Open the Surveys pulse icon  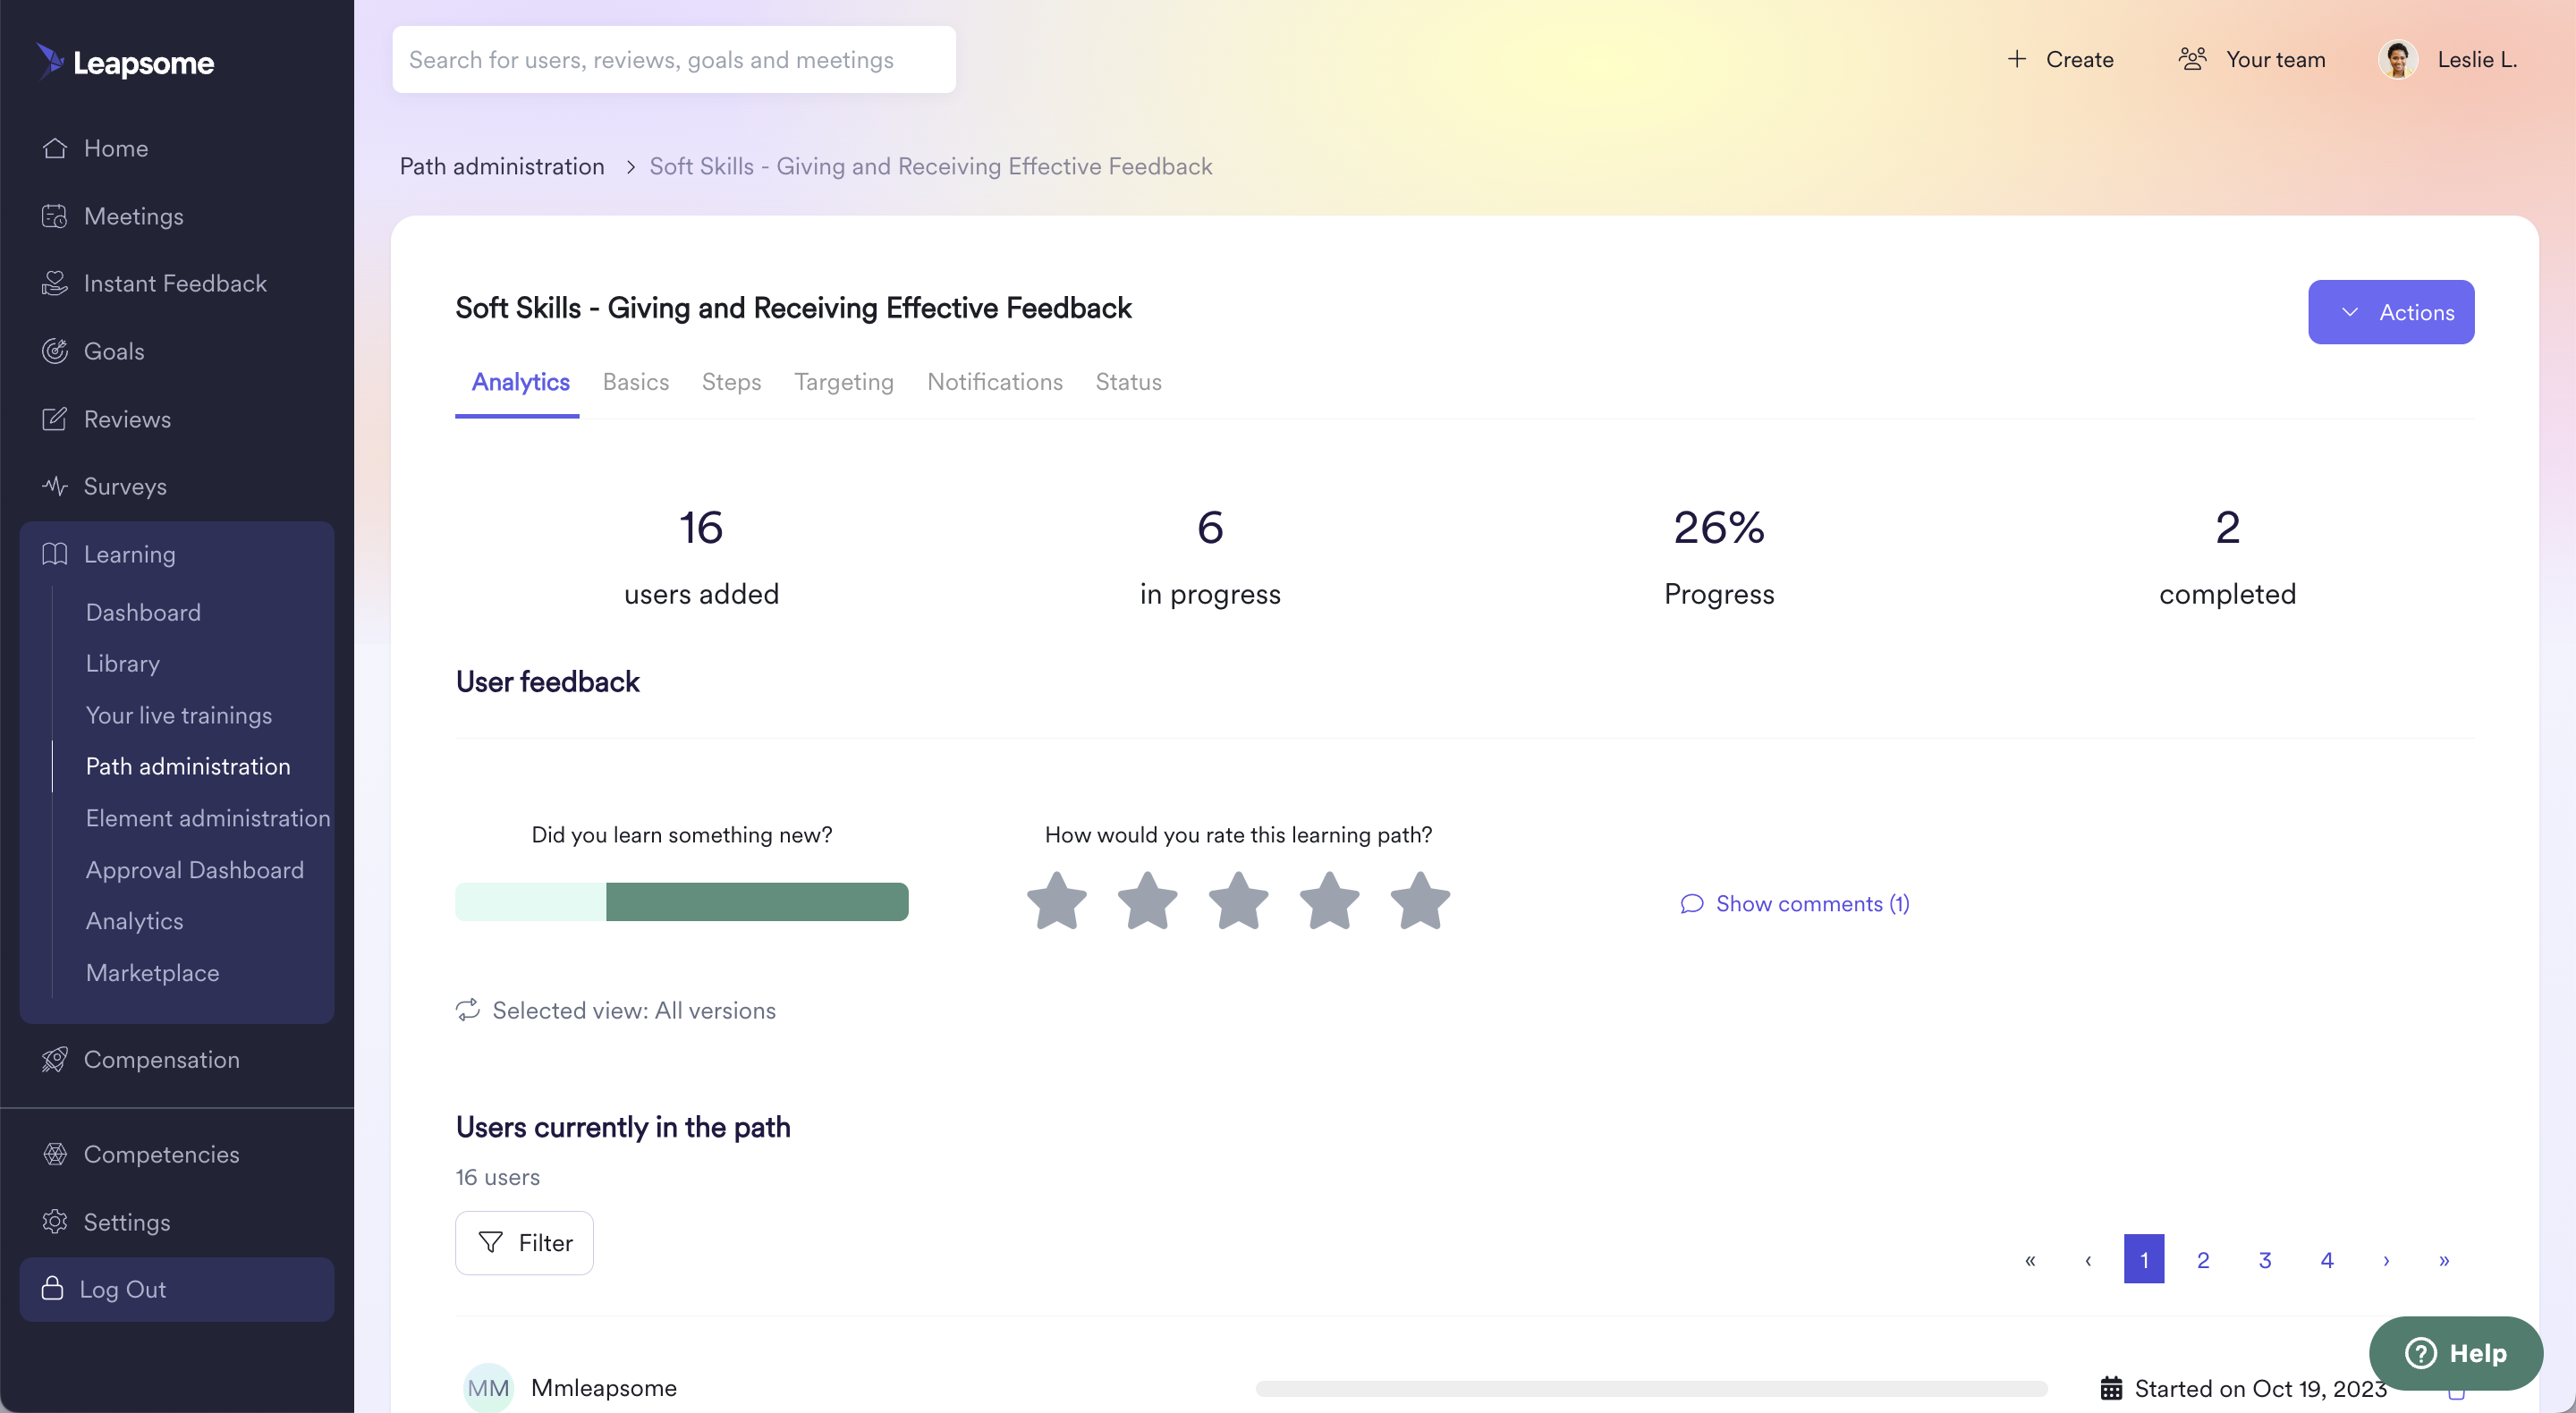coord(54,486)
